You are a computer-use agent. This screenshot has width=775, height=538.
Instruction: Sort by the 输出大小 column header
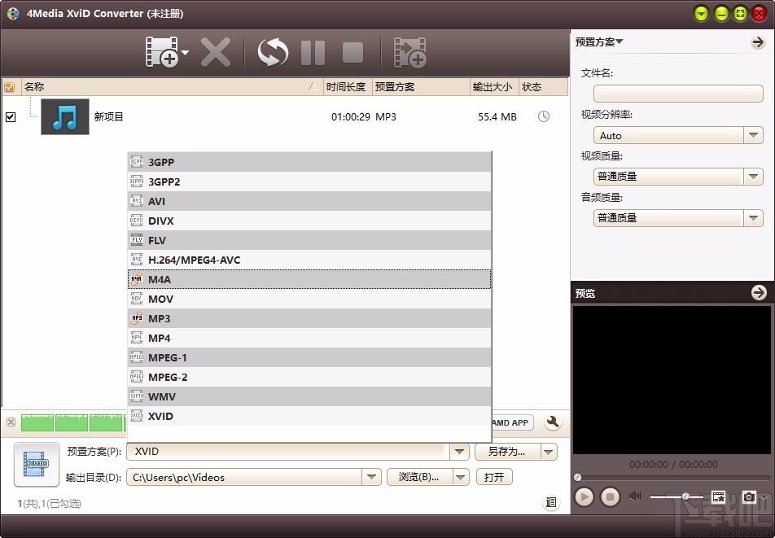(493, 87)
